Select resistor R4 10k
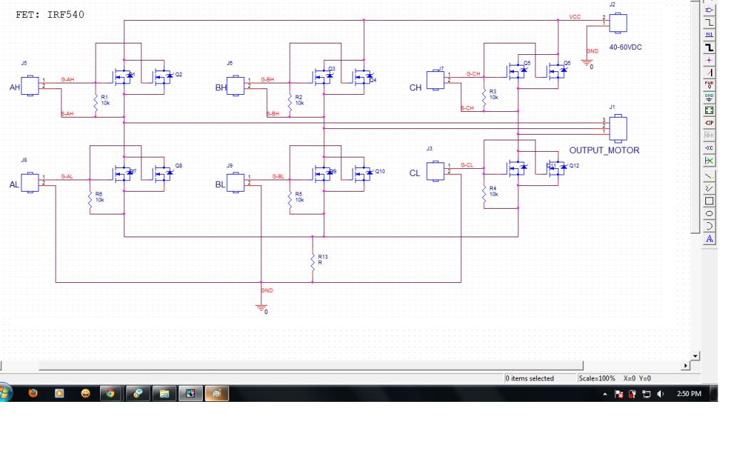Screen dimensions: 731x456 click(484, 194)
